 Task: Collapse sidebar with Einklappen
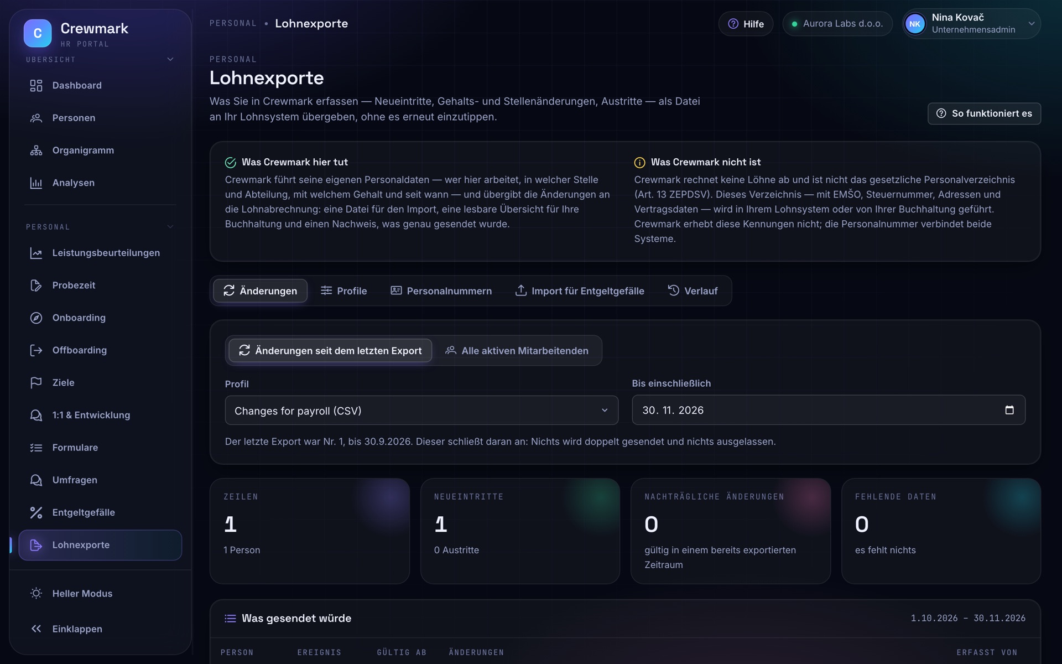click(100, 629)
